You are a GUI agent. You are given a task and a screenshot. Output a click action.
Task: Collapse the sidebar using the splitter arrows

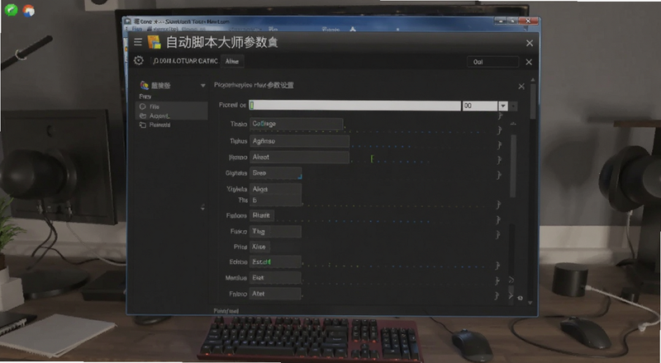coord(202,207)
